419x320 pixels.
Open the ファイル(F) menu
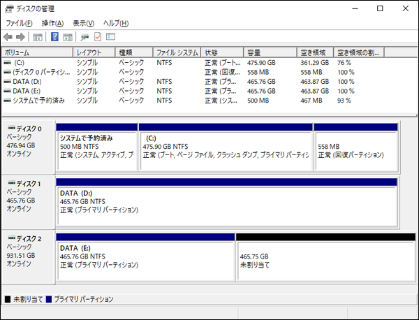point(19,23)
